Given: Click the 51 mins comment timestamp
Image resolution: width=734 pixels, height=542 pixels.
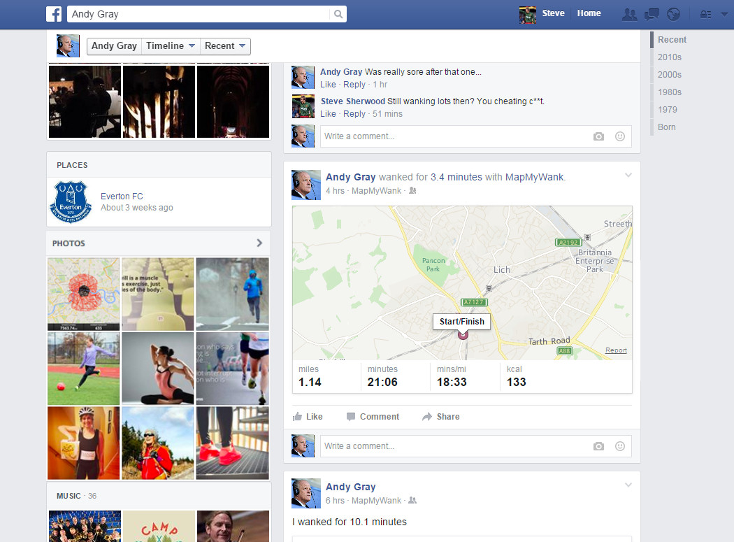Looking at the screenshot, I should pos(387,114).
